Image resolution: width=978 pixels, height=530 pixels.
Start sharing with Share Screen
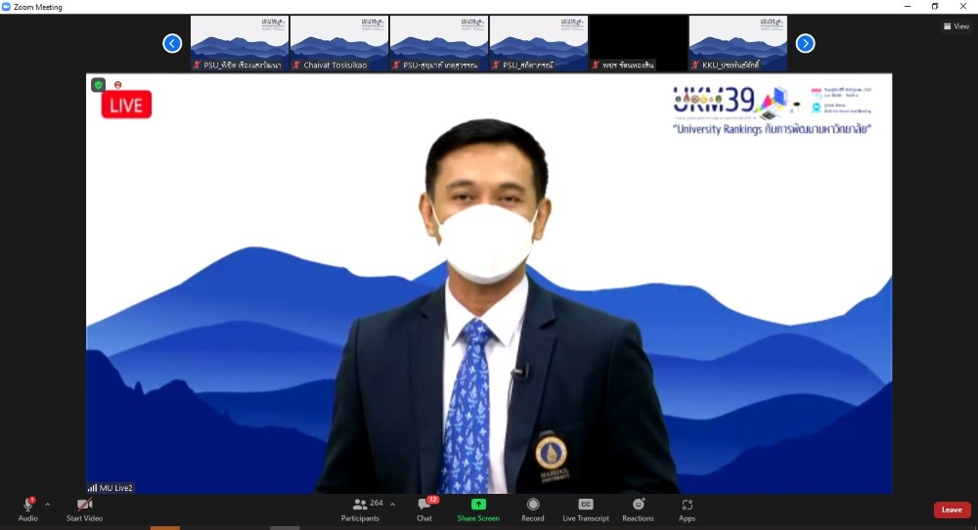pos(478,508)
